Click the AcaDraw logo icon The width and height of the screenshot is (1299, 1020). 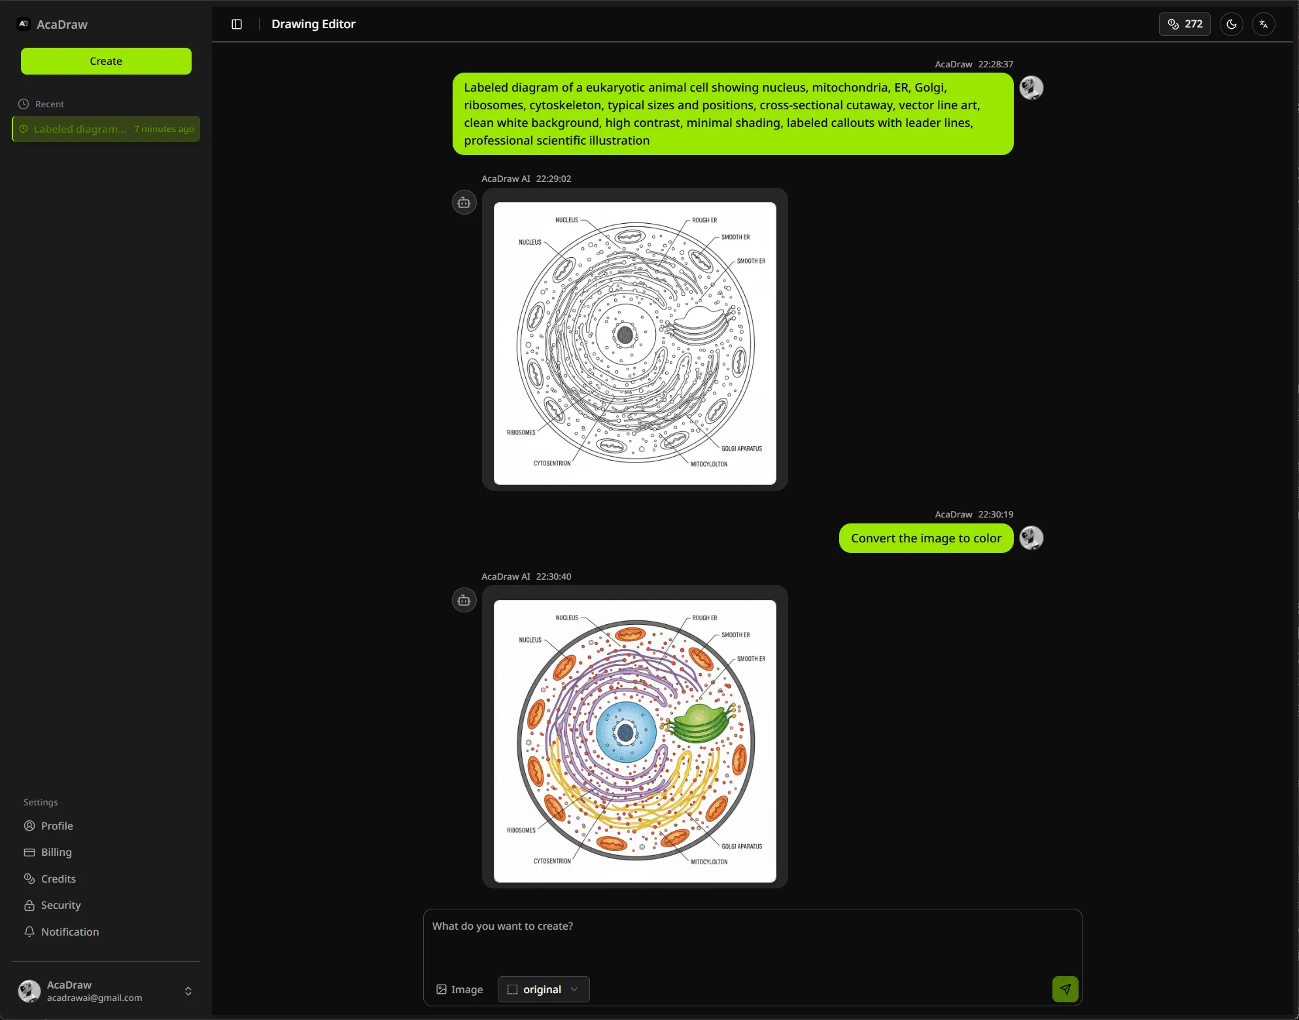coord(24,24)
